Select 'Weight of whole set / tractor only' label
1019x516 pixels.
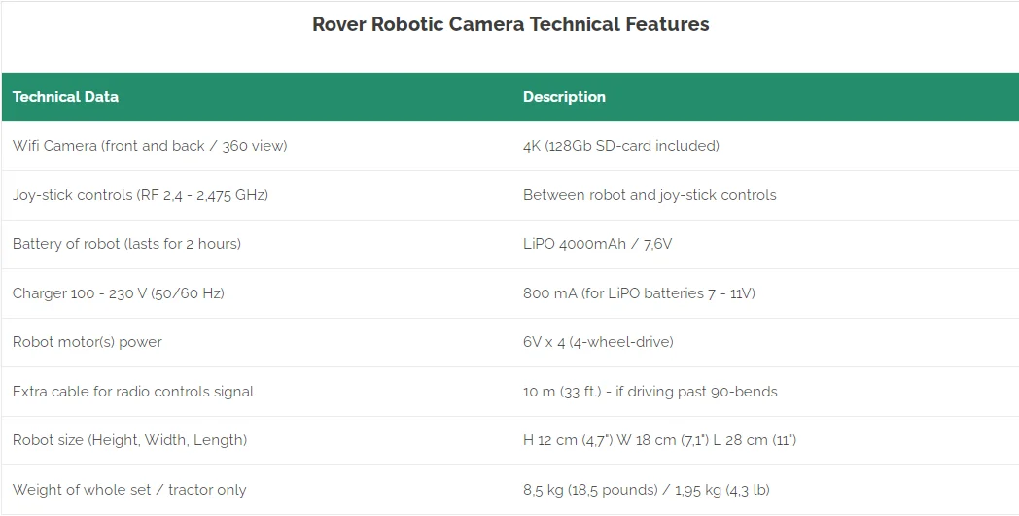(x=129, y=490)
